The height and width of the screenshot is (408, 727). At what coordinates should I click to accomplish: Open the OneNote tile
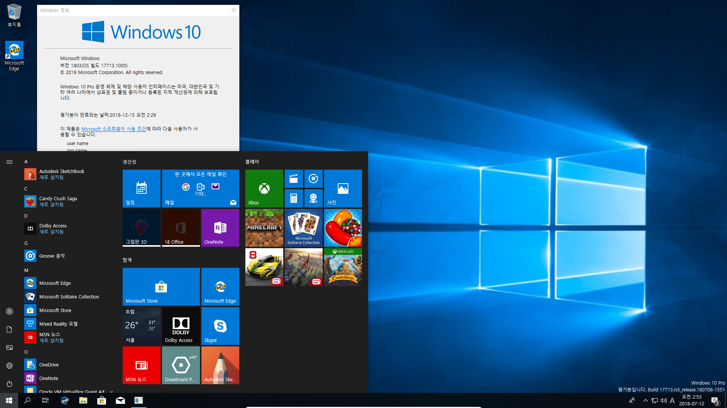220,228
